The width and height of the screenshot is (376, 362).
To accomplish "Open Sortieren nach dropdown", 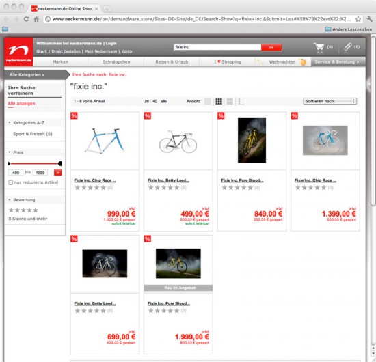I will pos(330,101).
